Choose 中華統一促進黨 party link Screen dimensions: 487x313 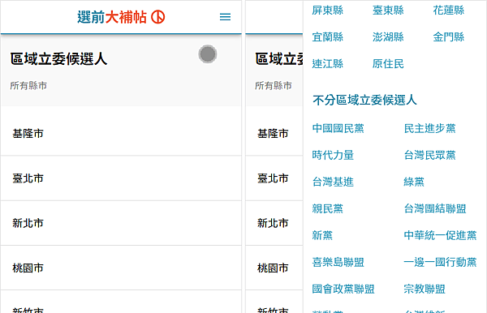pos(440,235)
